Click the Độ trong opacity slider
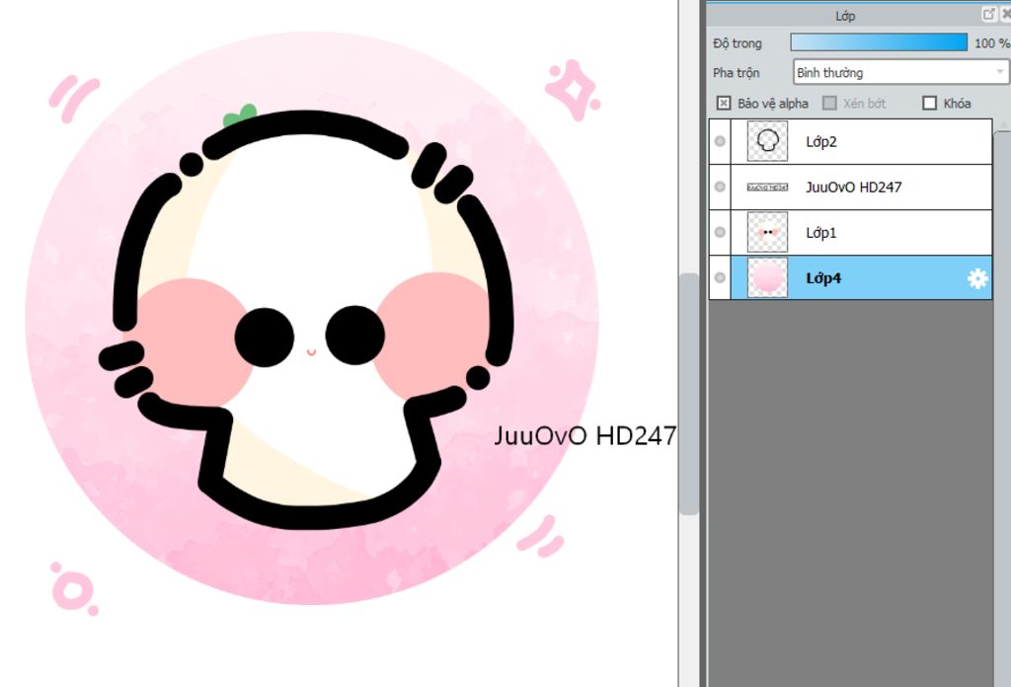 coord(879,42)
